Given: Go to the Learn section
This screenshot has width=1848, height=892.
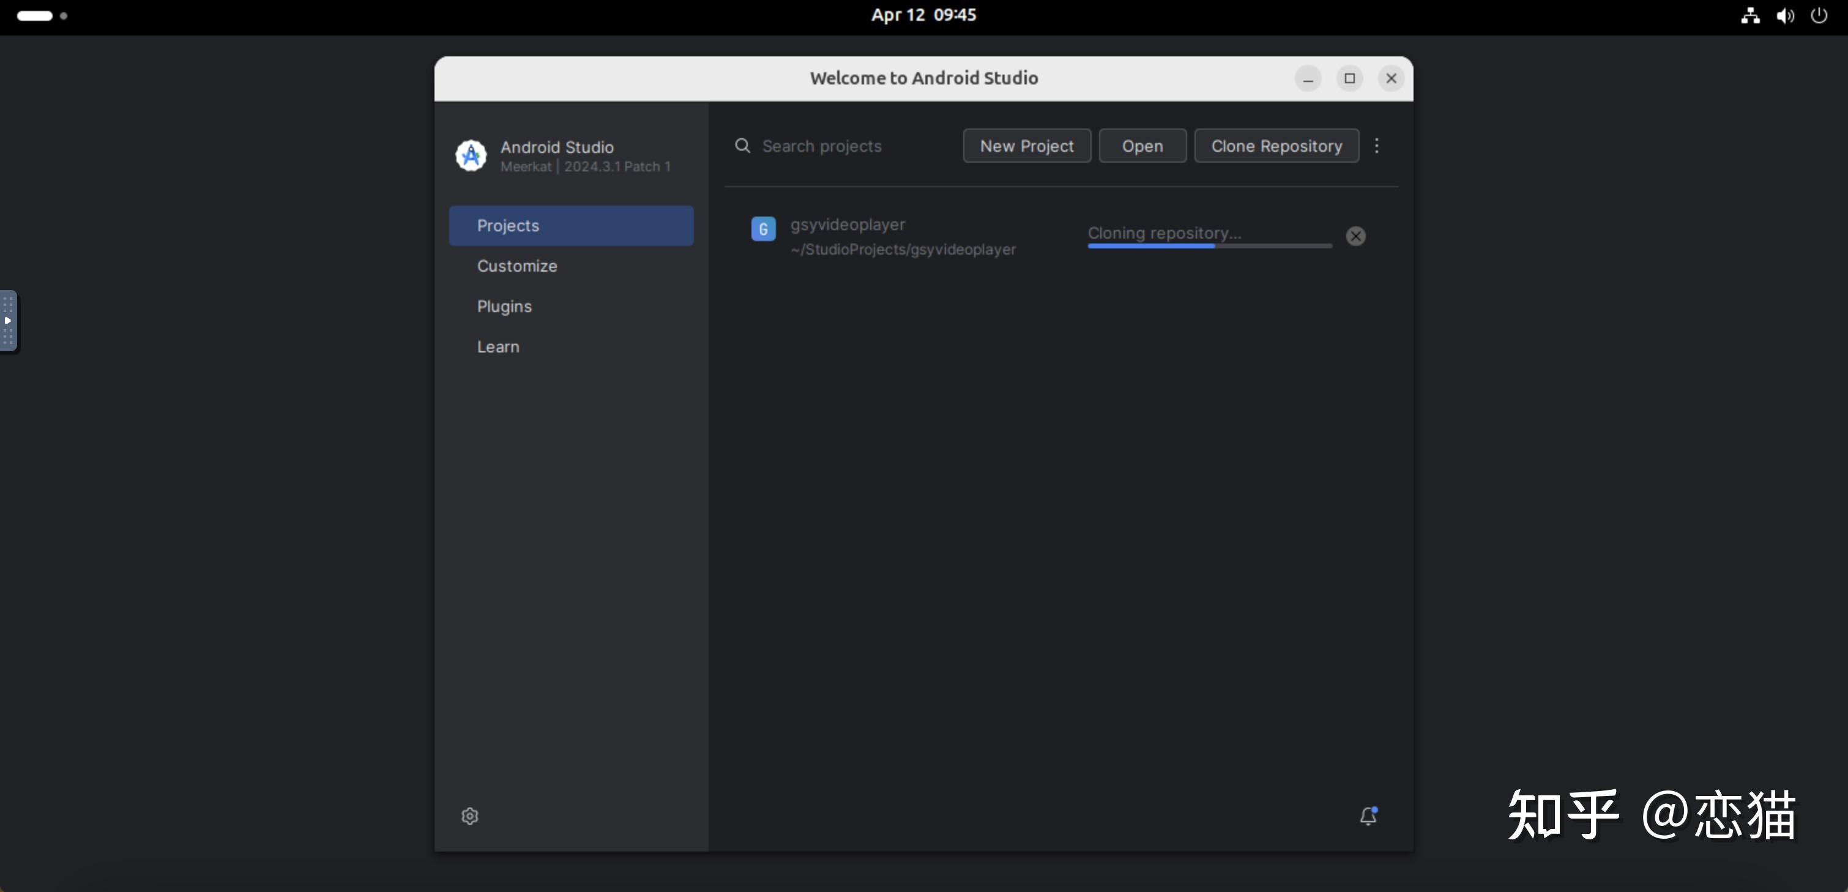Looking at the screenshot, I should [x=571, y=346].
